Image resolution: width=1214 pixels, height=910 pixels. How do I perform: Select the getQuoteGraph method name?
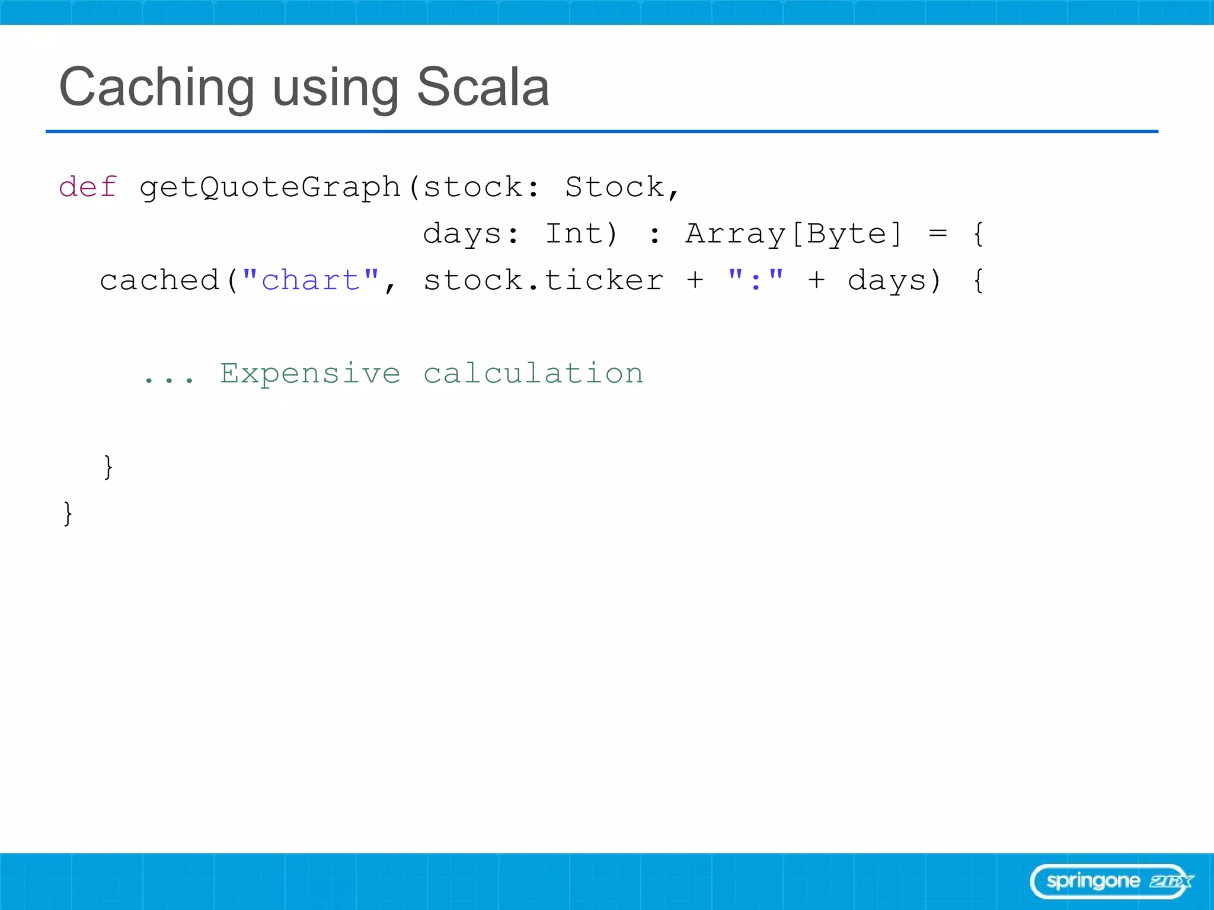(270, 188)
